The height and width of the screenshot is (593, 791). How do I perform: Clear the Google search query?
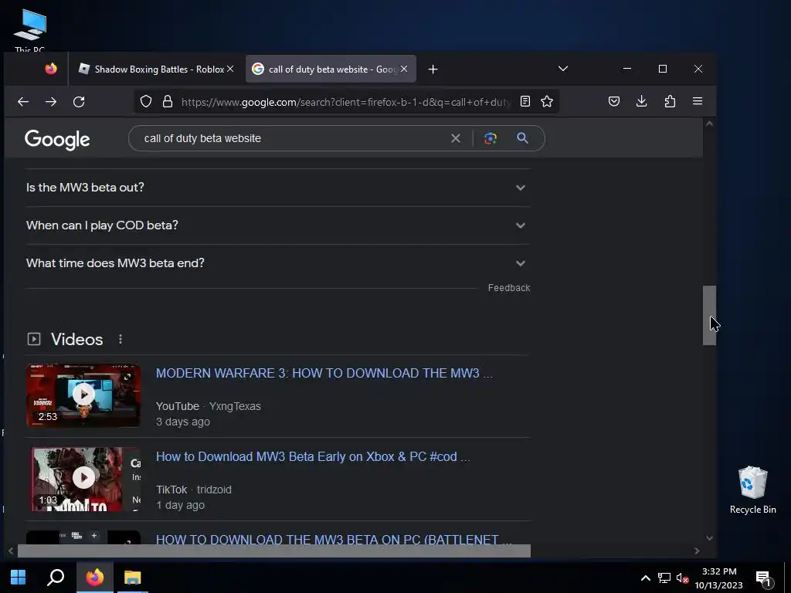tap(456, 138)
